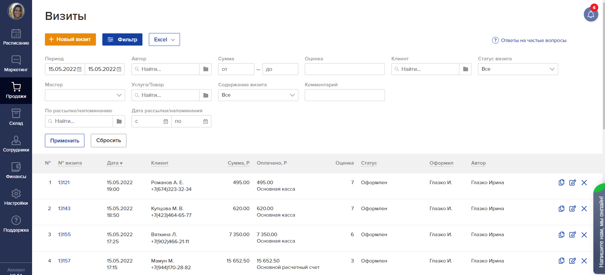Copy visit 13121 using duplicate icon
The height and width of the screenshot is (275, 605).
pyautogui.click(x=561, y=183)
